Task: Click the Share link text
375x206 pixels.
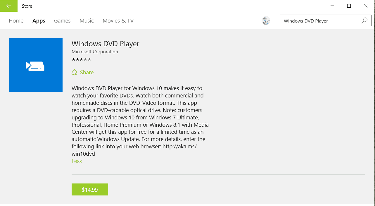Action: pyautogui.click(x=87, y=72)
